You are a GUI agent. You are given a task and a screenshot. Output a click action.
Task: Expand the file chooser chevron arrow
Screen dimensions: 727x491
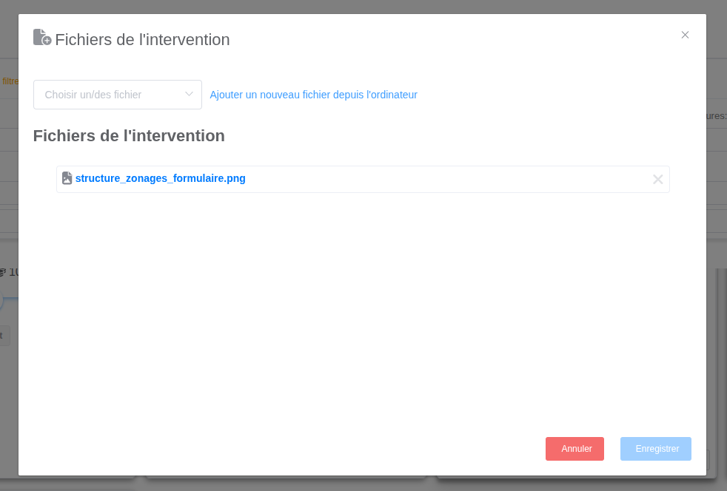point(189,94)
